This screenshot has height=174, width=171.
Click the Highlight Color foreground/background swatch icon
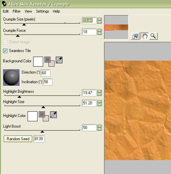pos(44,116)
